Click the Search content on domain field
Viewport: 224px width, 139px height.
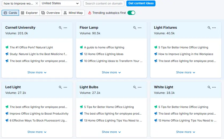point(104,3)
